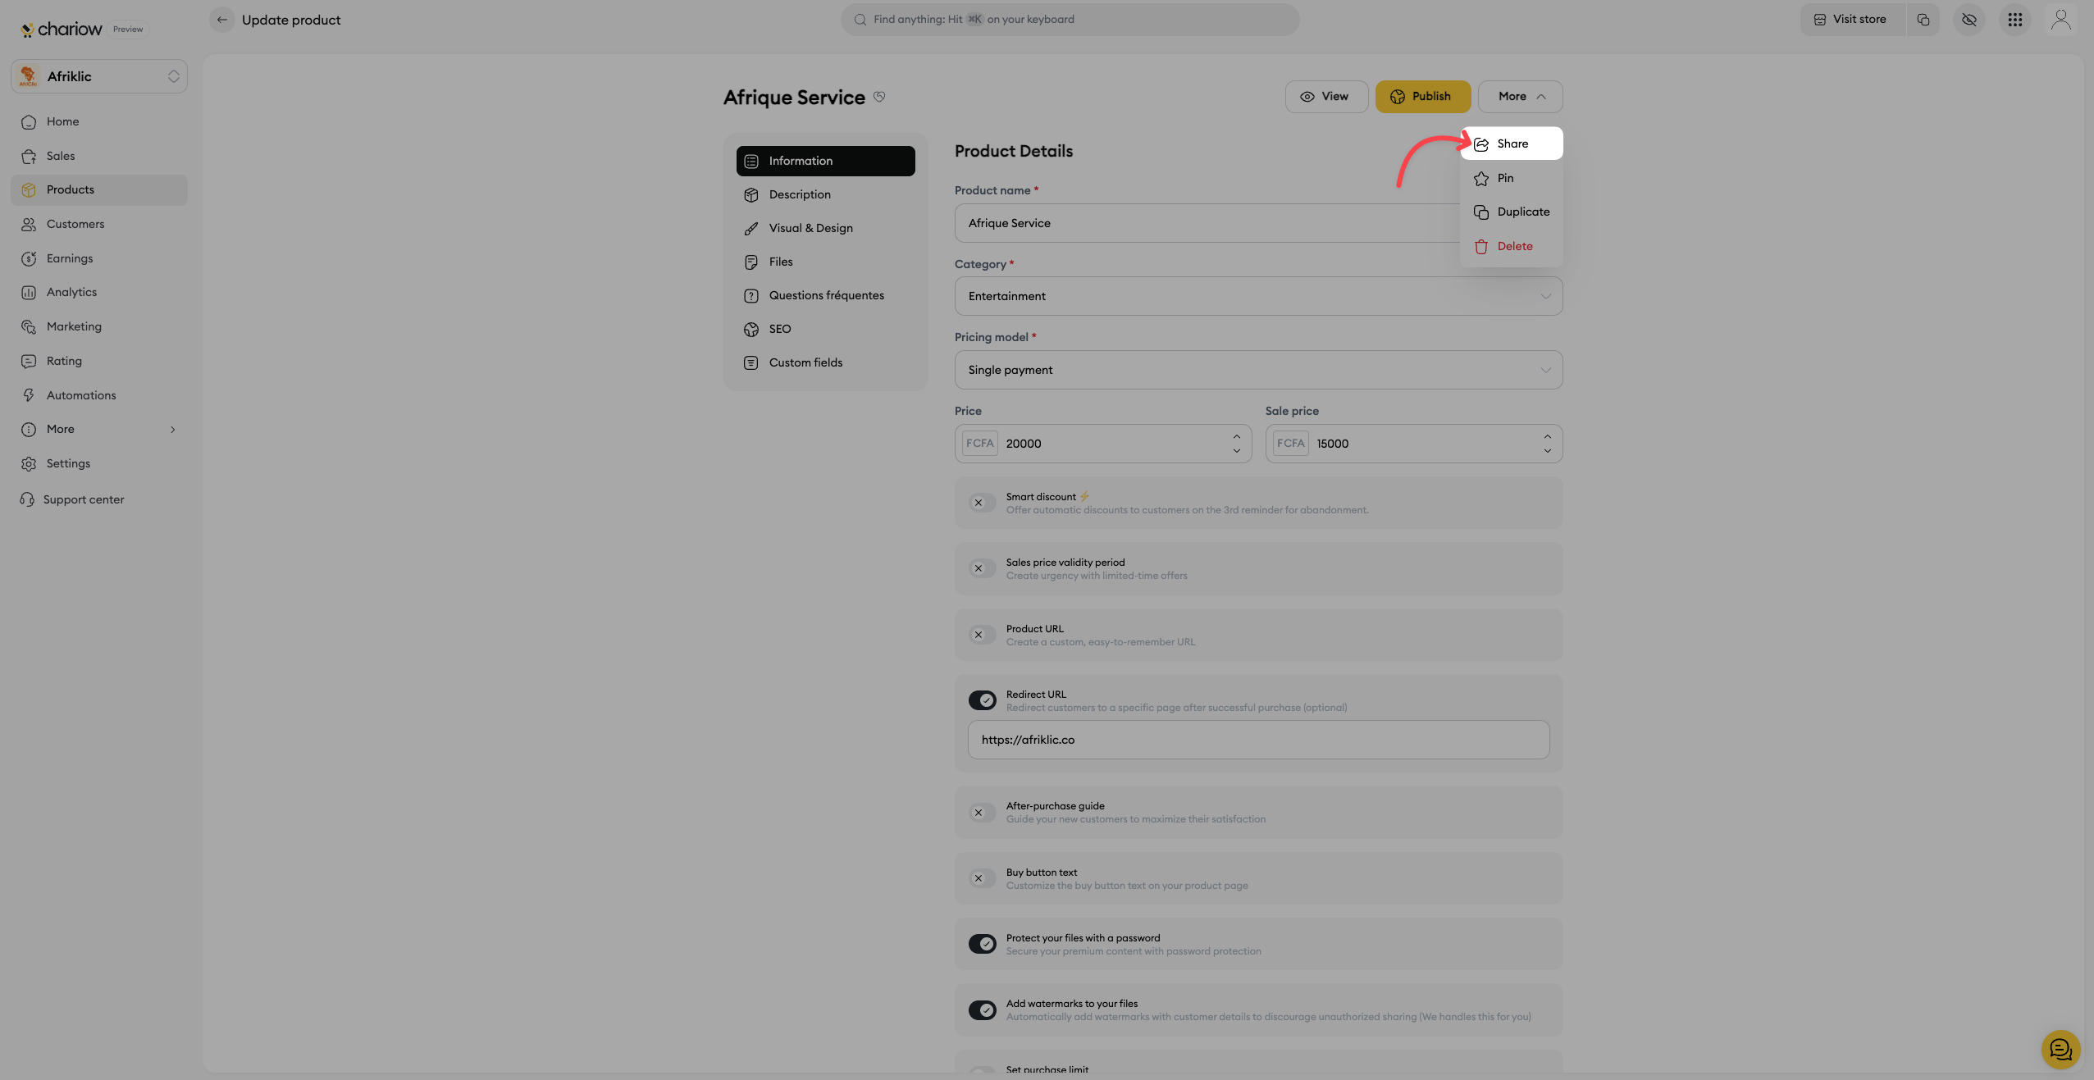Click the Visit store button

(1851, 20)
